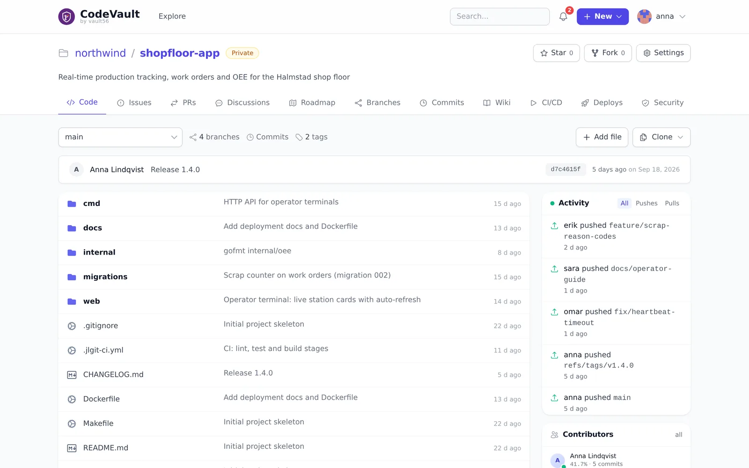Click the CHANGELOG.md markdown icon

tap(72, 375)
